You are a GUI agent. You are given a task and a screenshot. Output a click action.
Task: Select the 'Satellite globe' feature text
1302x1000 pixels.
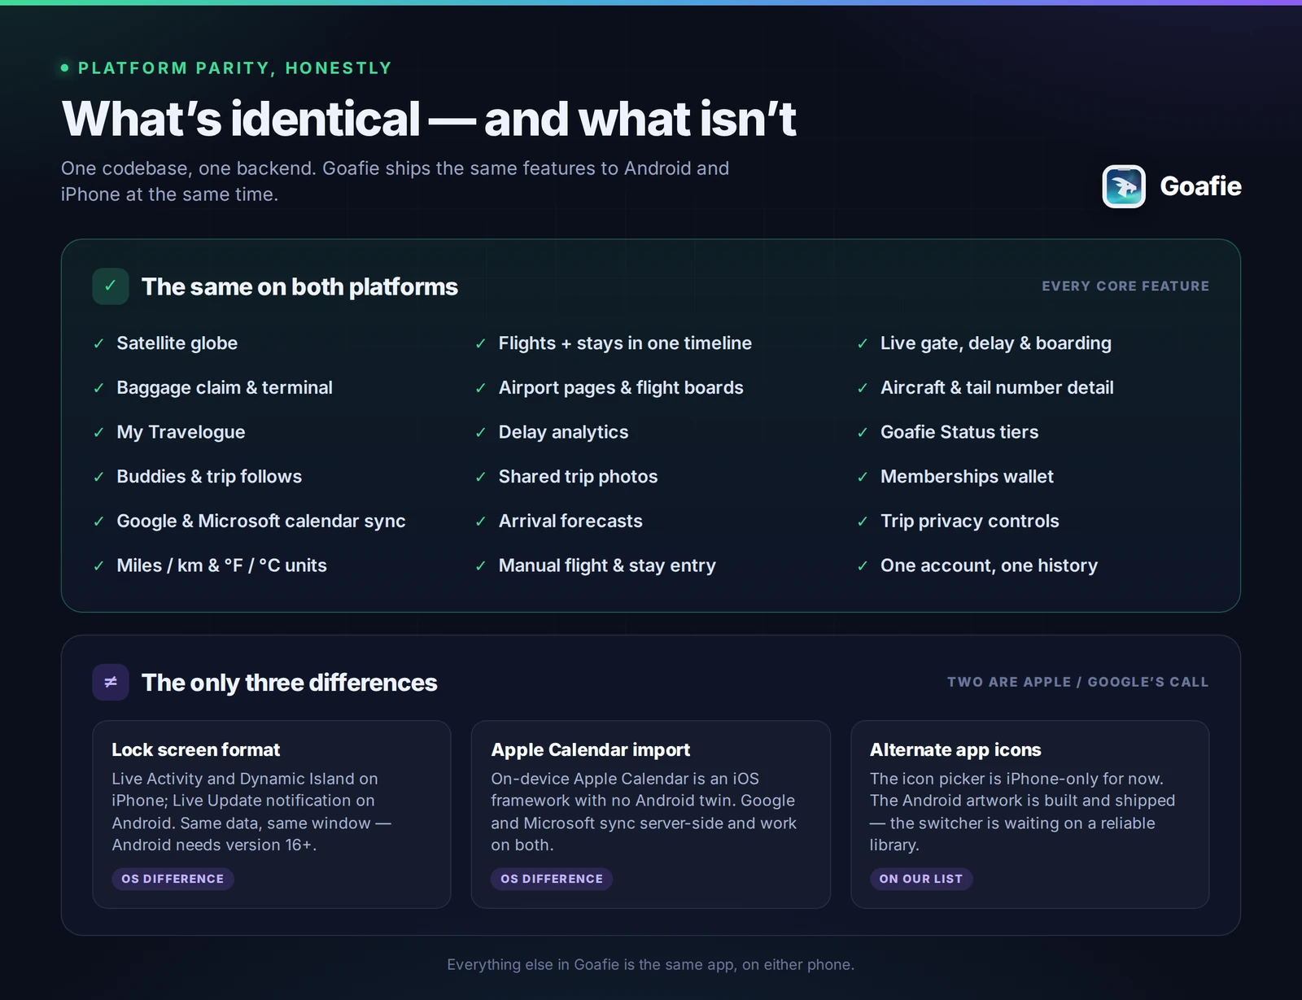click(177, 343)
